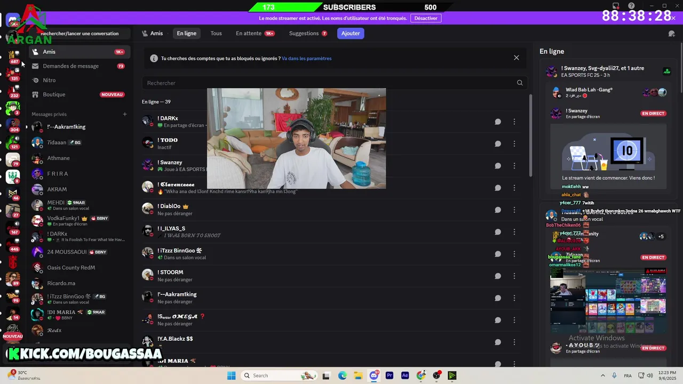Switch to the En ligne tab

click(x=187, y=33)
